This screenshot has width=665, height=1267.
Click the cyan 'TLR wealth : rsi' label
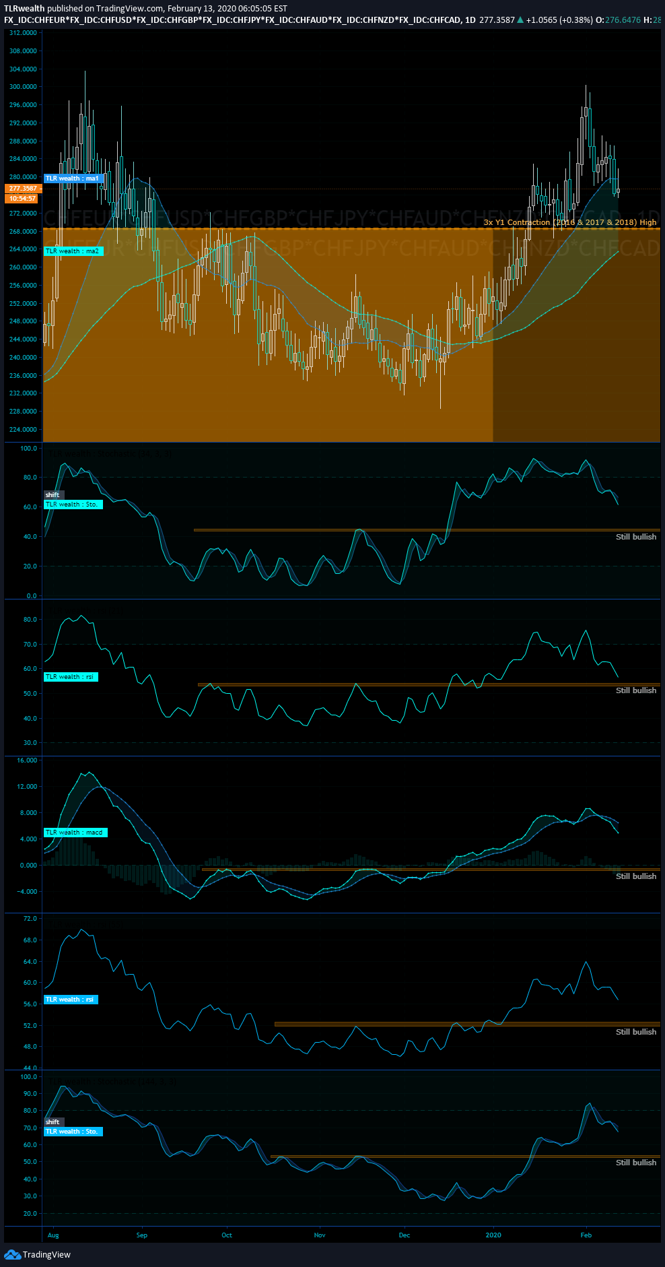coord(71,677)
